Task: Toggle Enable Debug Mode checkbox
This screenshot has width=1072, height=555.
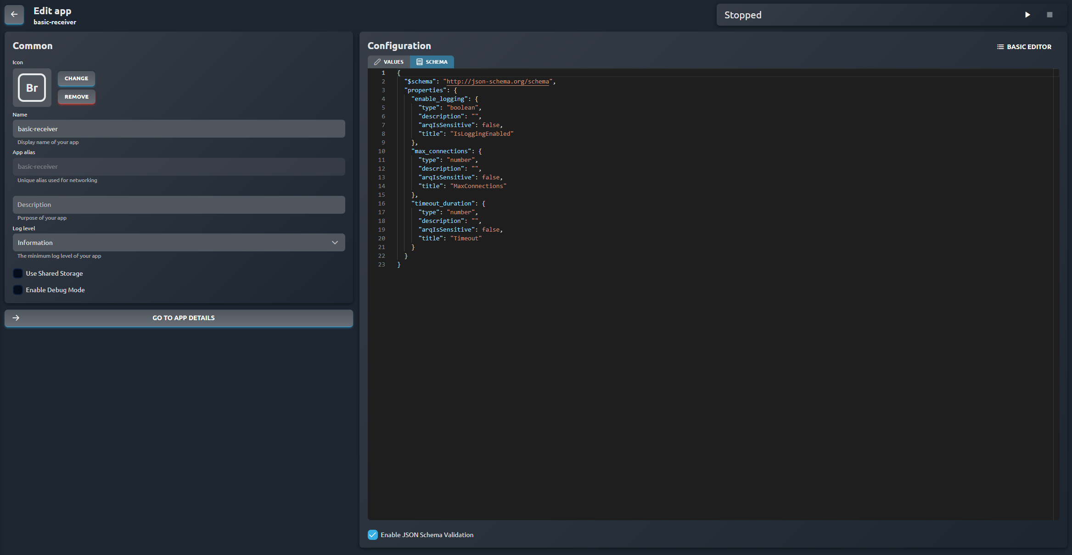Action: [18, 290]
